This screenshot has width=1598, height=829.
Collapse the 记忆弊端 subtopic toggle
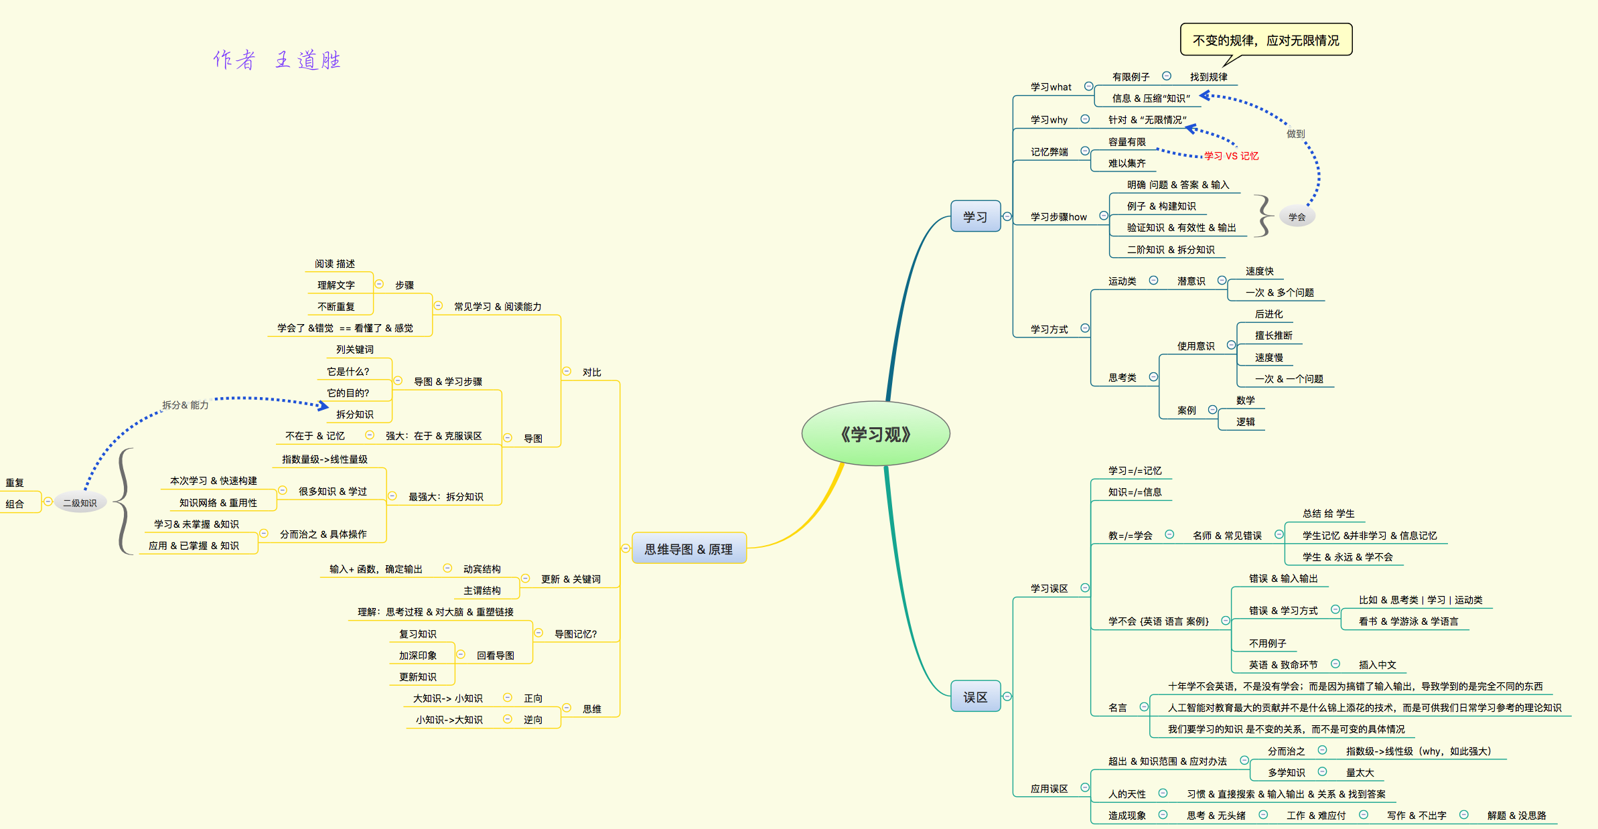pos(1085,151)
